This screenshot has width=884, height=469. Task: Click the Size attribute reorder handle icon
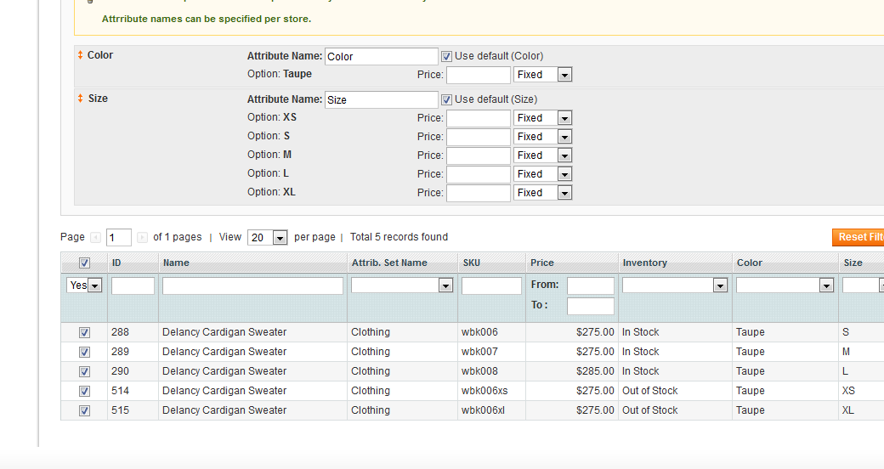(x=81, y=99)
